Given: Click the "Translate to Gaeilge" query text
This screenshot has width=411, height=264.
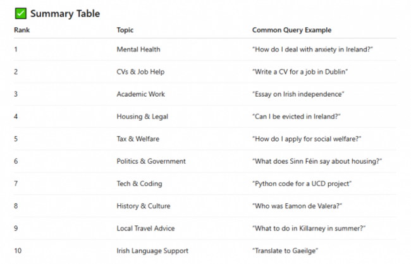Looking at the screenshot, I should click(x=285, y=251).
